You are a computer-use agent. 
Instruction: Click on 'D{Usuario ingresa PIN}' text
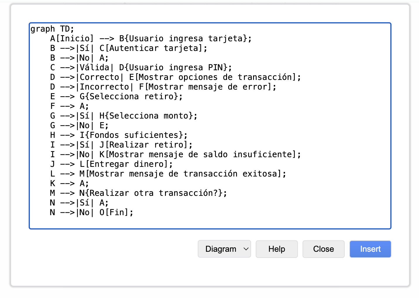[x=174, y=68]
